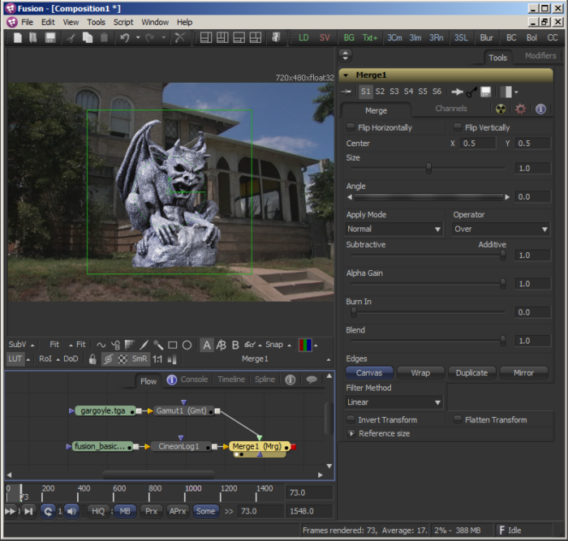Open the red gear settings tab
The image size is (568, 541).
[x=521, y=109]
